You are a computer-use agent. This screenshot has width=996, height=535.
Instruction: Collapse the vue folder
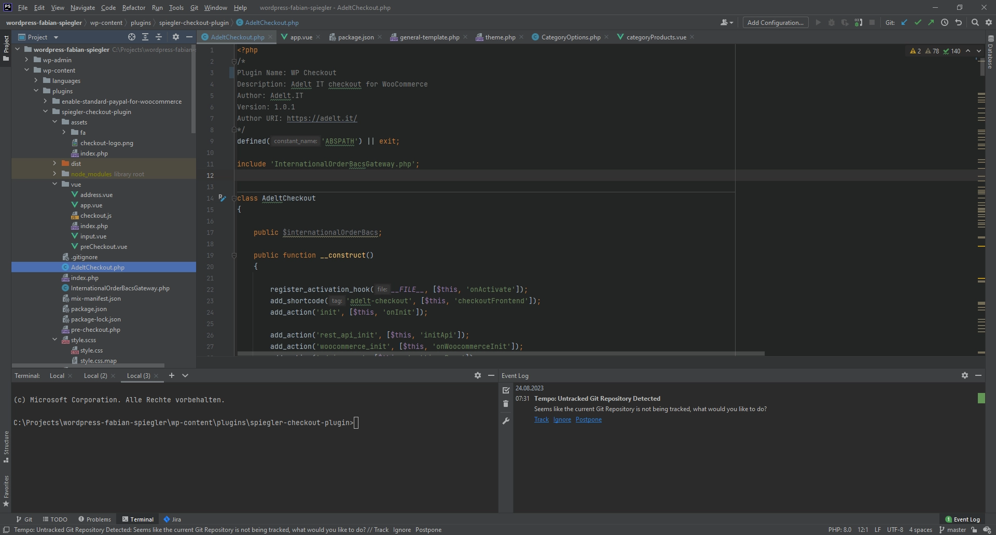(55, 184)
